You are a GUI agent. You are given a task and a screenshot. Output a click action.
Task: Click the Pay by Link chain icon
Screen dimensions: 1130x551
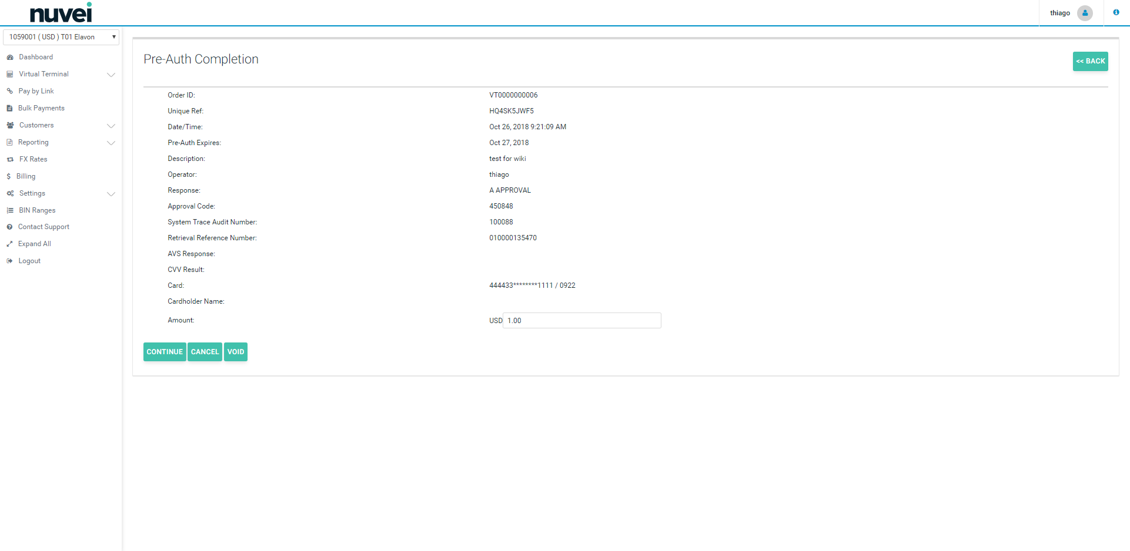click(10, 92)
